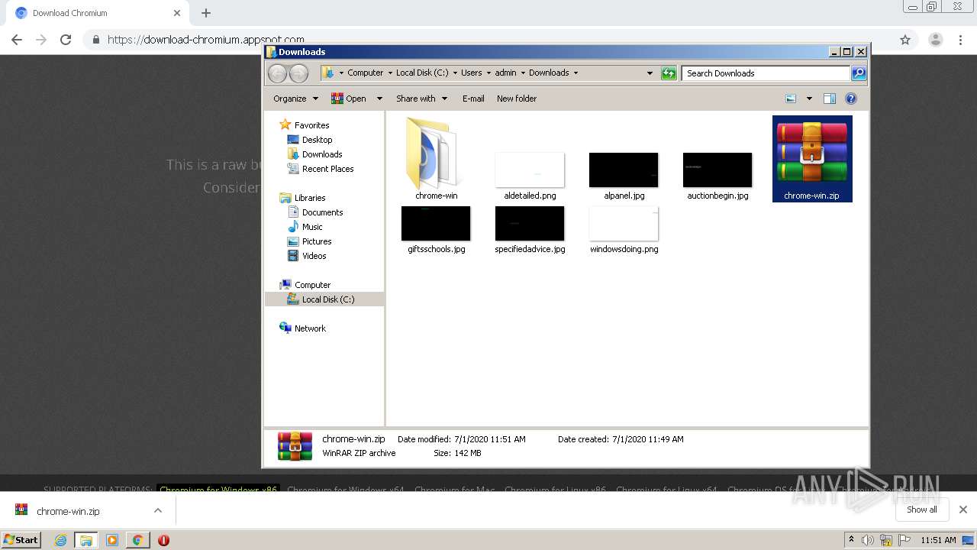Open Chrome profile avatar icon
Screen dimensions: 977x550
[935, 40]
